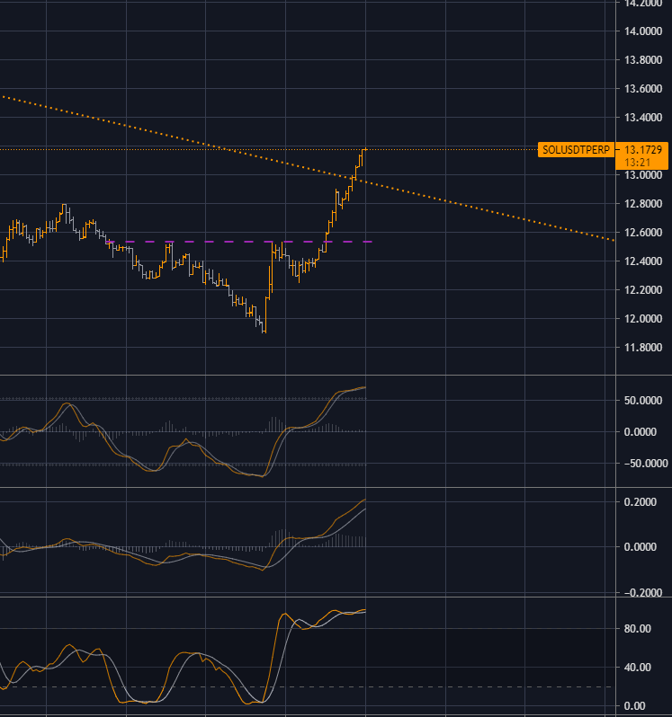Click the 12.4000 price axis label
Screen dimensions: 672x717
(x=643, y=261)
